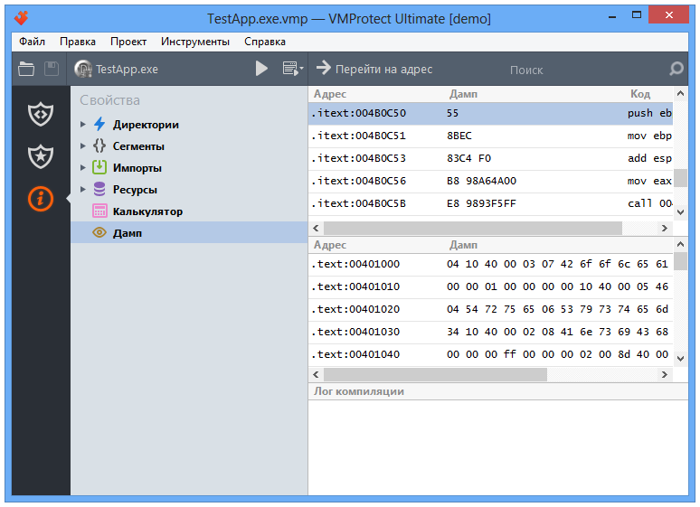Select row .itext:004B0C50
Screen dimensions: 700x507
tap(490, 113)
